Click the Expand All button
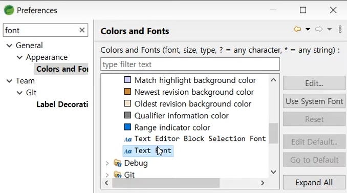This screenshot has width=347, height=193. (314, 183)
